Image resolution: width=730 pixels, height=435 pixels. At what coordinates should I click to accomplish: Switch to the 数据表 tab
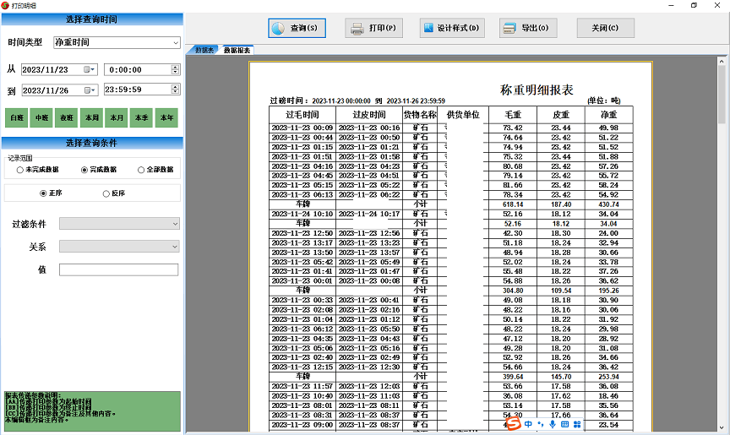204,51
